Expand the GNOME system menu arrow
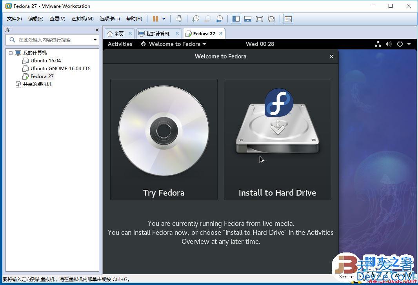The image size is (418, 285). [x=409, y=44]
